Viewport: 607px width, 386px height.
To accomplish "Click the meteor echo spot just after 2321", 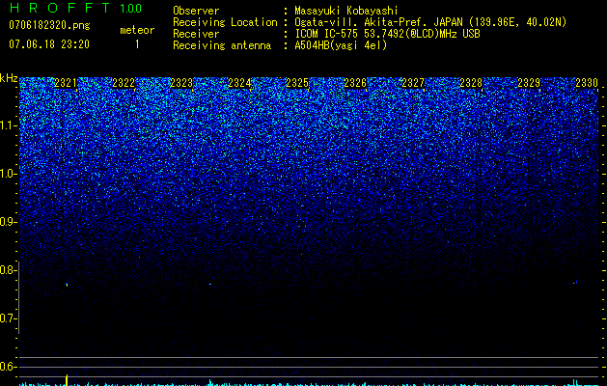I will (67, 285).
